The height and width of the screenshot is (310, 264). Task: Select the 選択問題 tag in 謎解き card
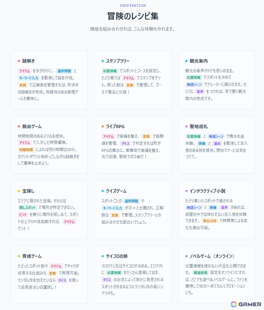point(64,71)
